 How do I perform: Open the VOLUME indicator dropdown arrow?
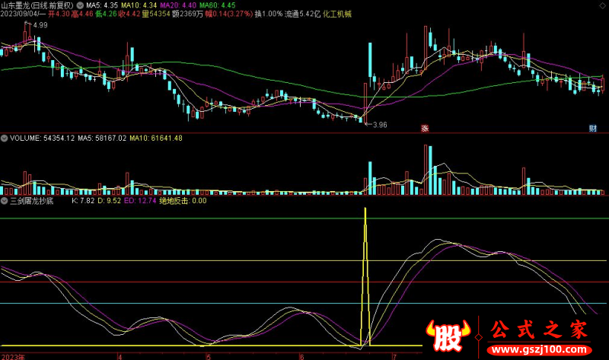pyautogui.click(x=5, y=139)
